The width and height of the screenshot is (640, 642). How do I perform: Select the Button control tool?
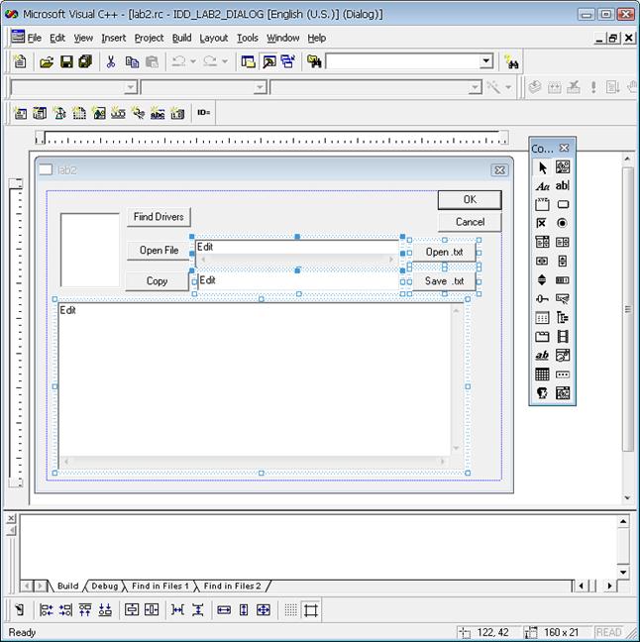(562, 204)
